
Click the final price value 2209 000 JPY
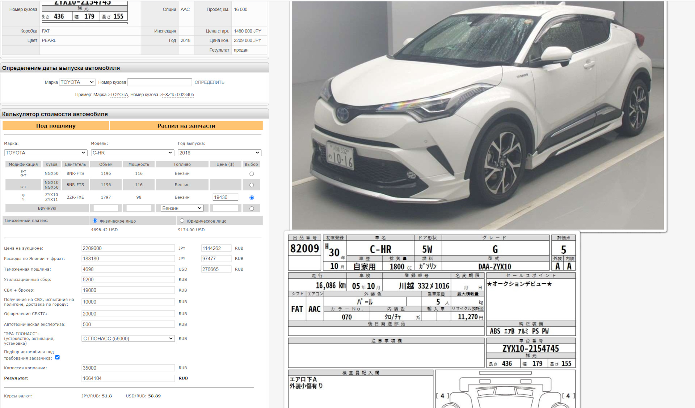(248, 40)
